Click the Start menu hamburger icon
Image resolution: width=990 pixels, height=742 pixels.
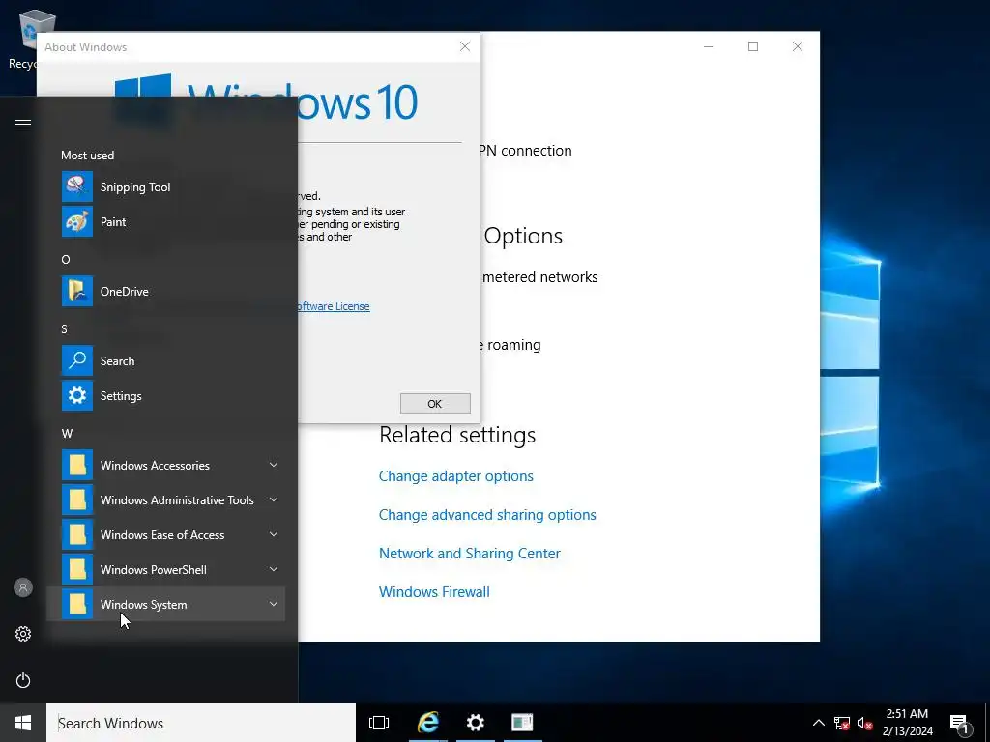click(23, 124)
